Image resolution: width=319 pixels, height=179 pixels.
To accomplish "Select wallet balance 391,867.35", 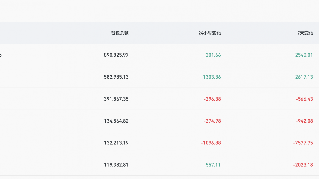I will (116, 99).
